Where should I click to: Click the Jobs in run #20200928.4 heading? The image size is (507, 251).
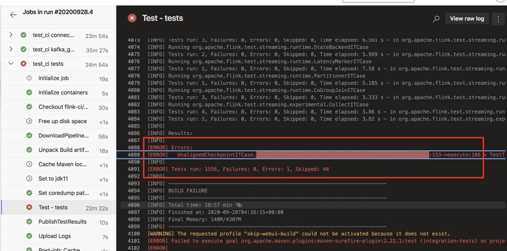(x=57, y=12)
